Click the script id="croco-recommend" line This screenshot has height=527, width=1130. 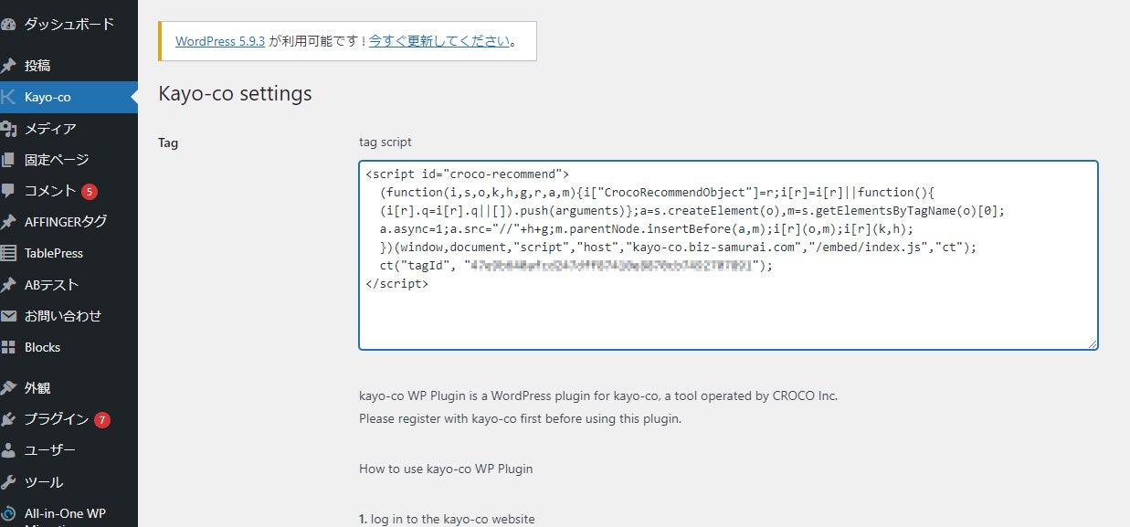tap(467, 174)
